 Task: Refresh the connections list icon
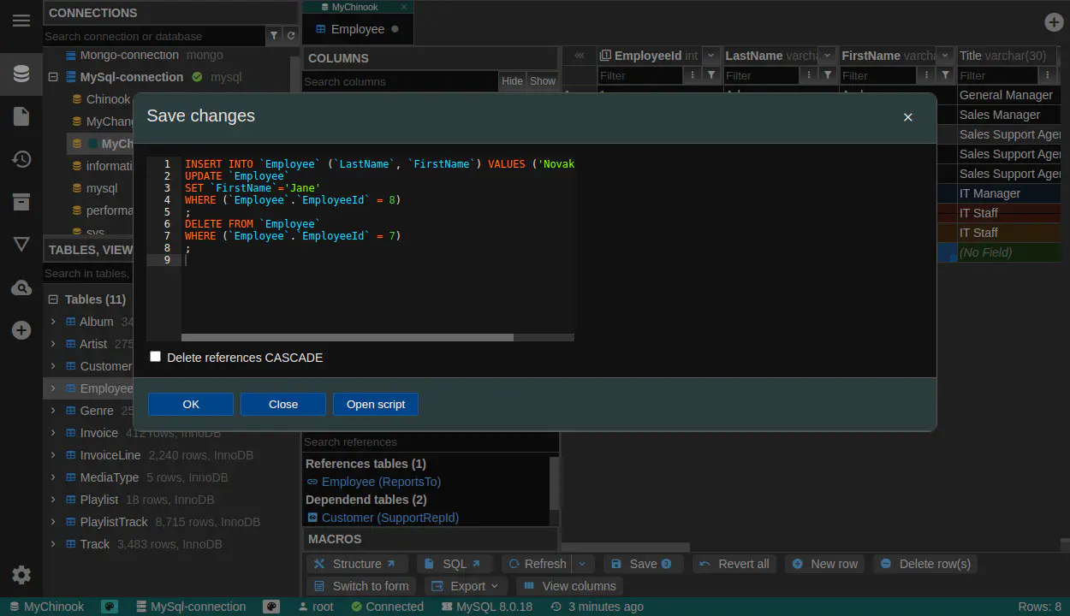[x=291, y=36]
